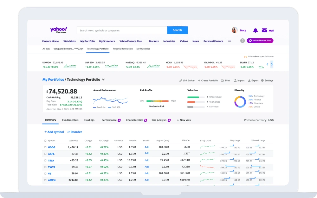Open the NASDAQ mini chart
The width and height of the screenshot is (317, 198).
click(153, 66)
